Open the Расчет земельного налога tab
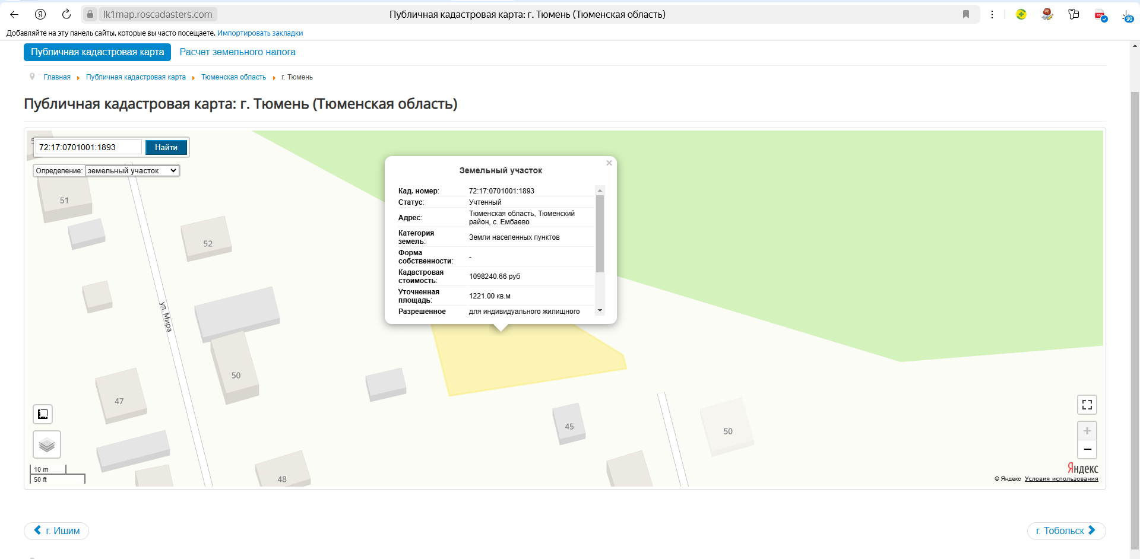The width and height of the screenshot is (1140, 559). tap(237, 52)
